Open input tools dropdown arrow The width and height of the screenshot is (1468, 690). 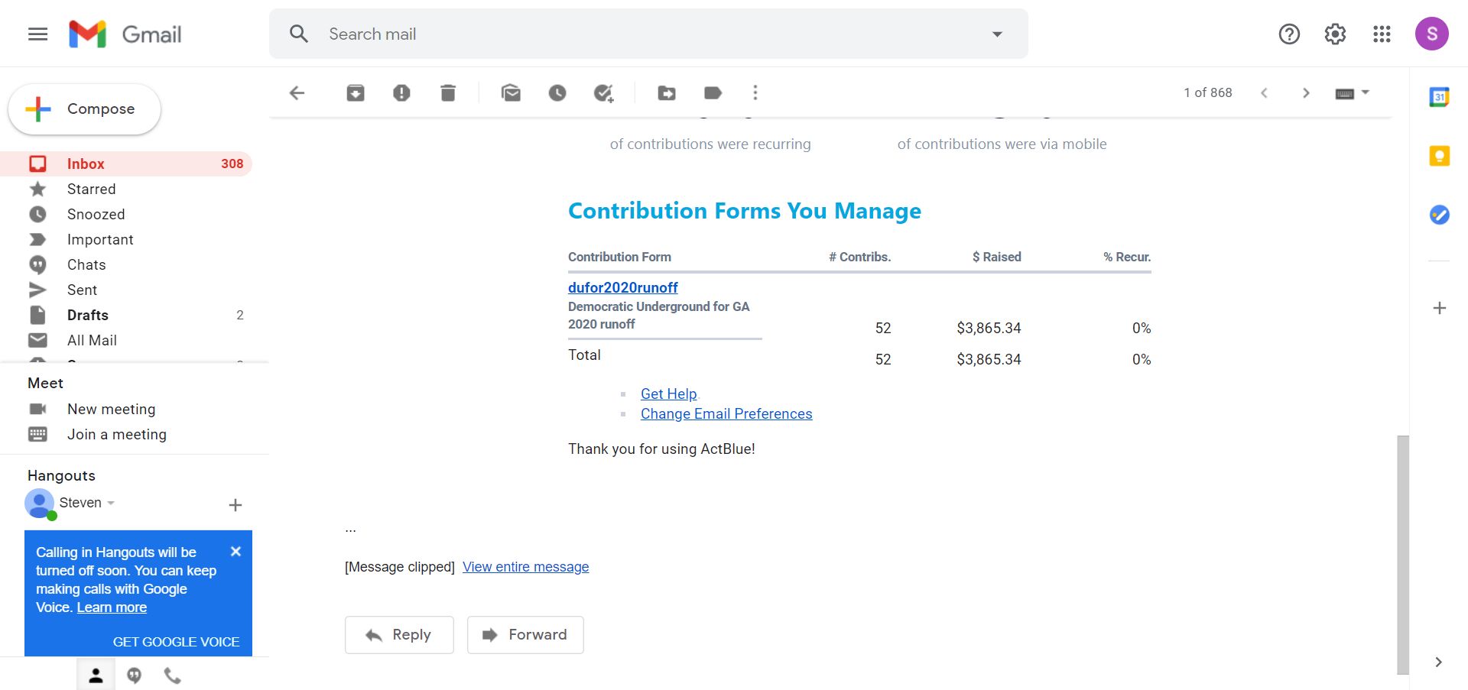[x=1366, y=92]
